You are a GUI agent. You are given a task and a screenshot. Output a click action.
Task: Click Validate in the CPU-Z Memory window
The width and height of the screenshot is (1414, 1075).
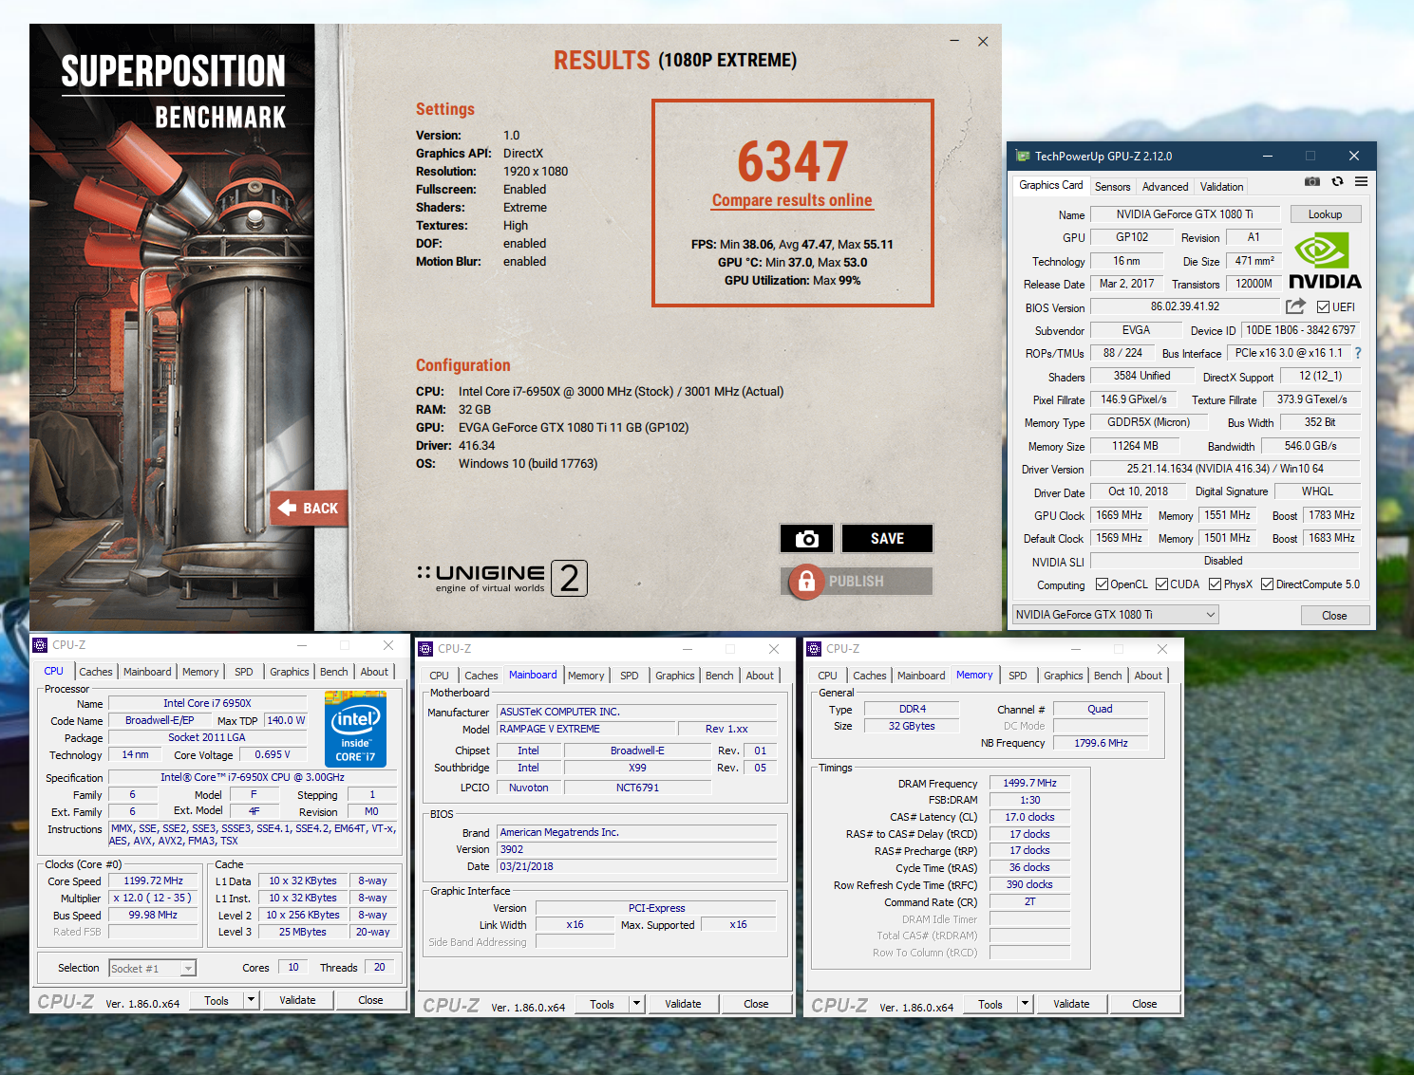[x=1071, y=1004]
